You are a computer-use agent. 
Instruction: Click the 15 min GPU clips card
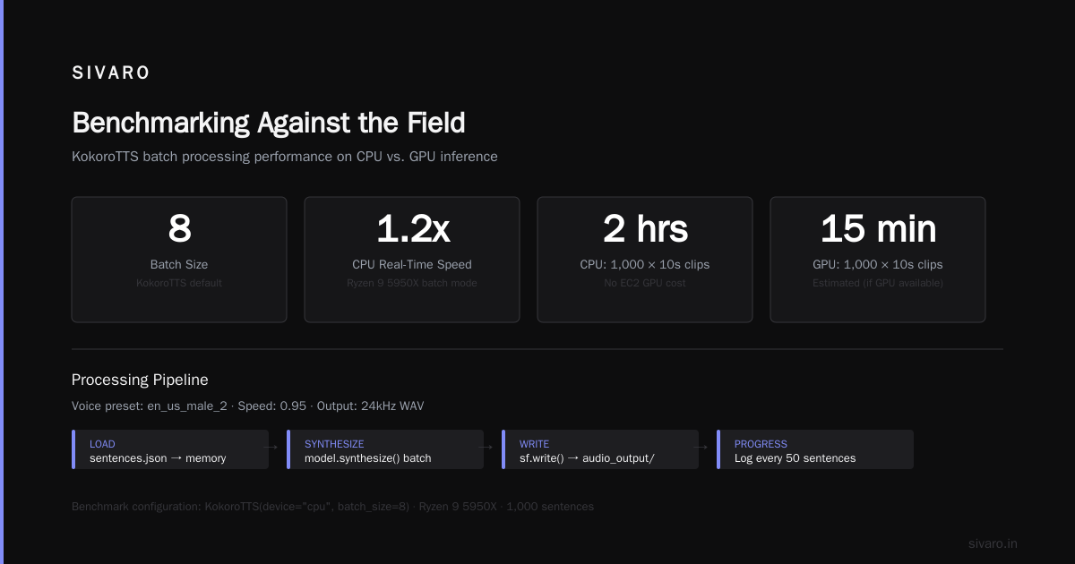[x=878, y=260]
